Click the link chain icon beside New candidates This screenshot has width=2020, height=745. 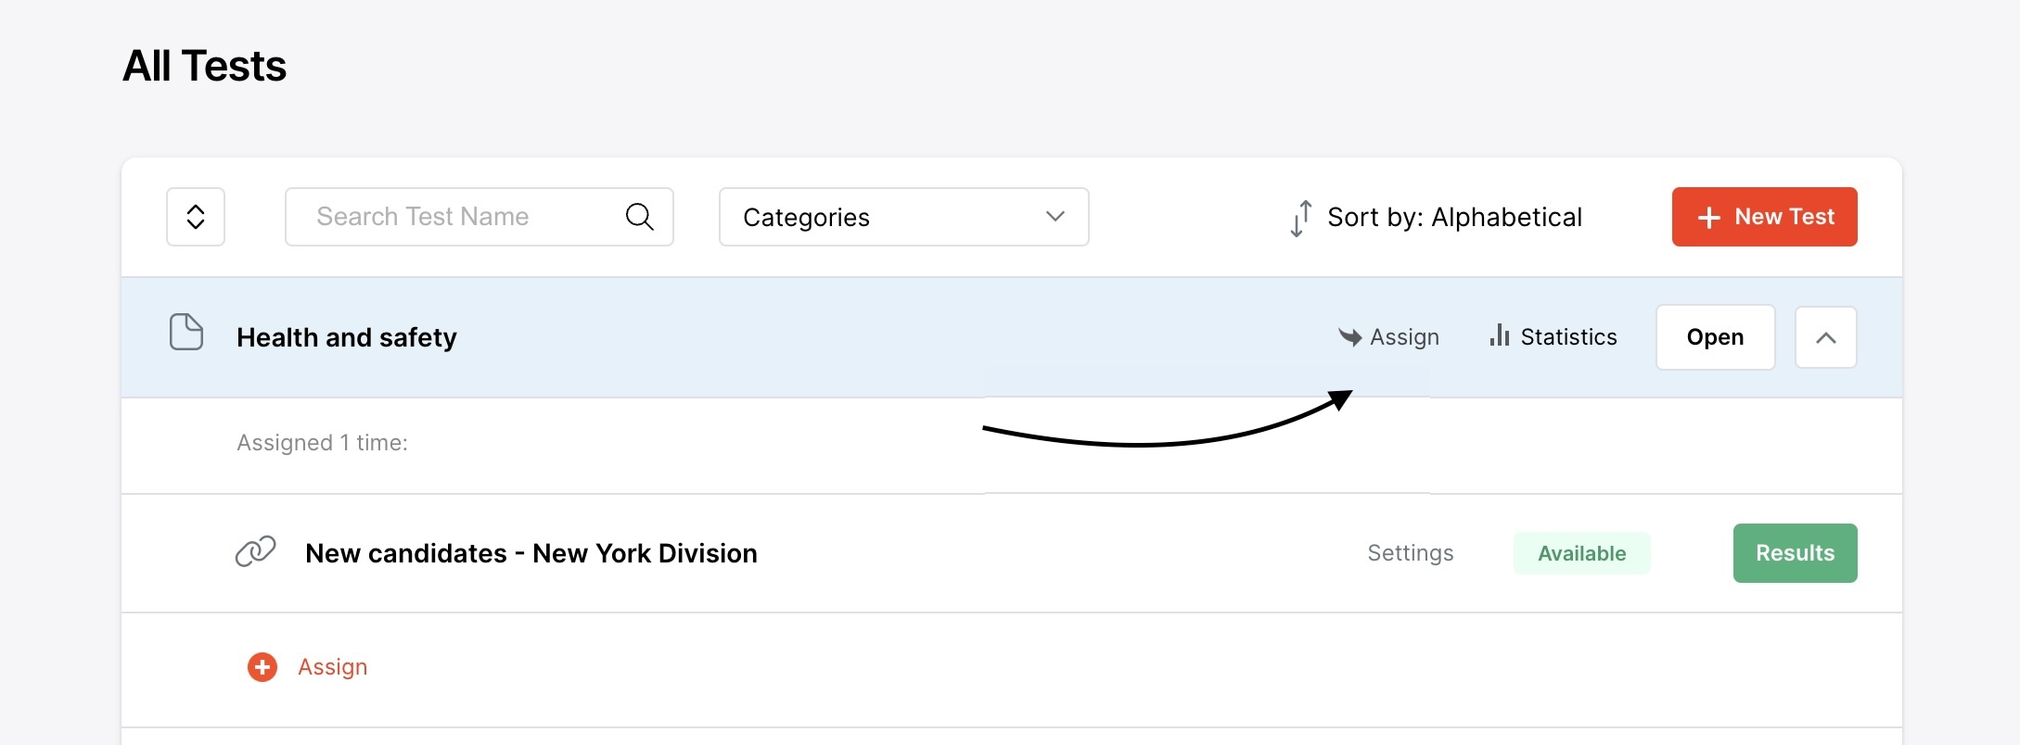click(x=255, y=552)
